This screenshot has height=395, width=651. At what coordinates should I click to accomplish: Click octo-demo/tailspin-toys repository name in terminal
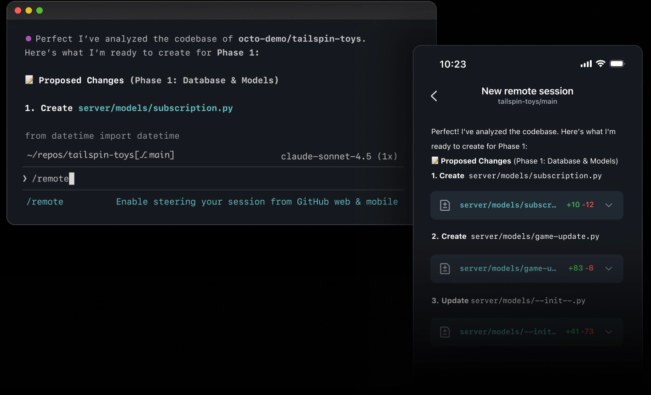click(300, 39)
